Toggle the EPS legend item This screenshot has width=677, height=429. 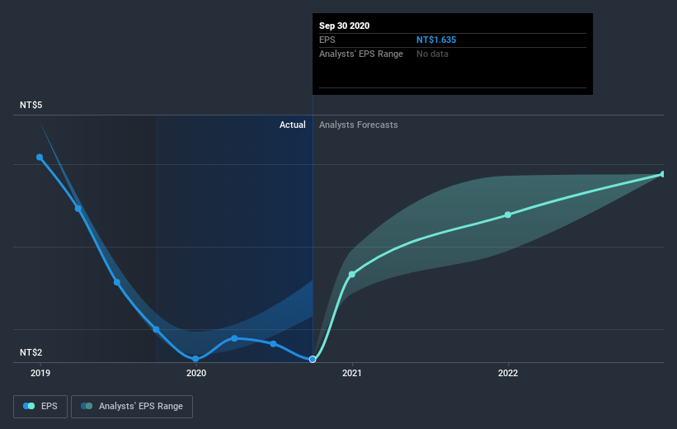click(41, 406)
